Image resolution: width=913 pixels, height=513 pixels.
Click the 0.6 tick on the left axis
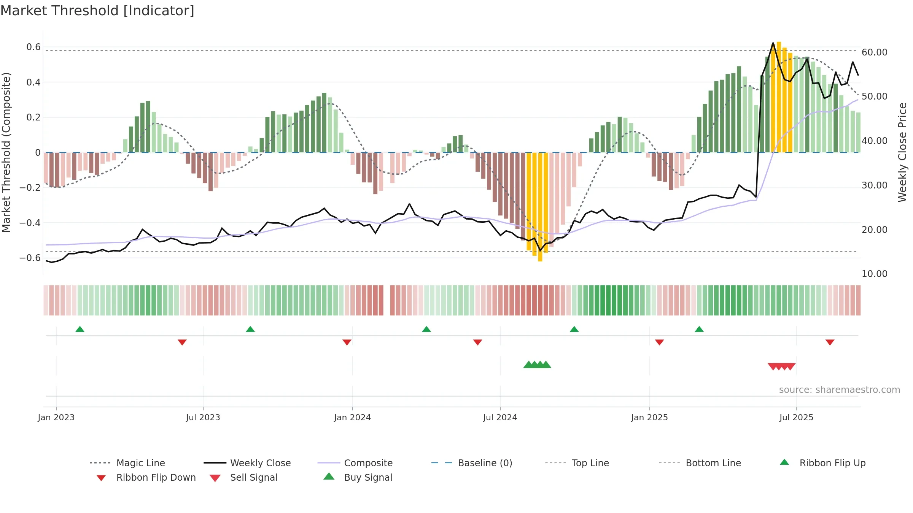[33, 47]
